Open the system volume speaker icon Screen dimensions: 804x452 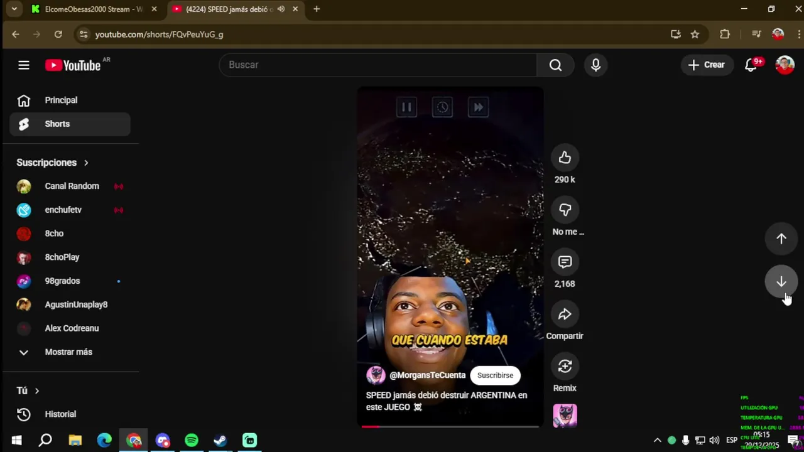coord(714,441)
